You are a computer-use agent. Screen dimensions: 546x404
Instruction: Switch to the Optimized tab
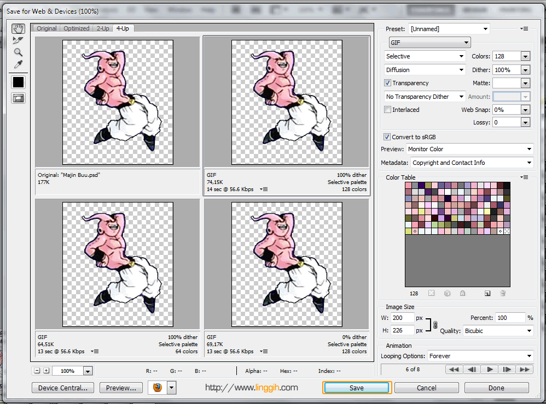(x=76, y=28)
